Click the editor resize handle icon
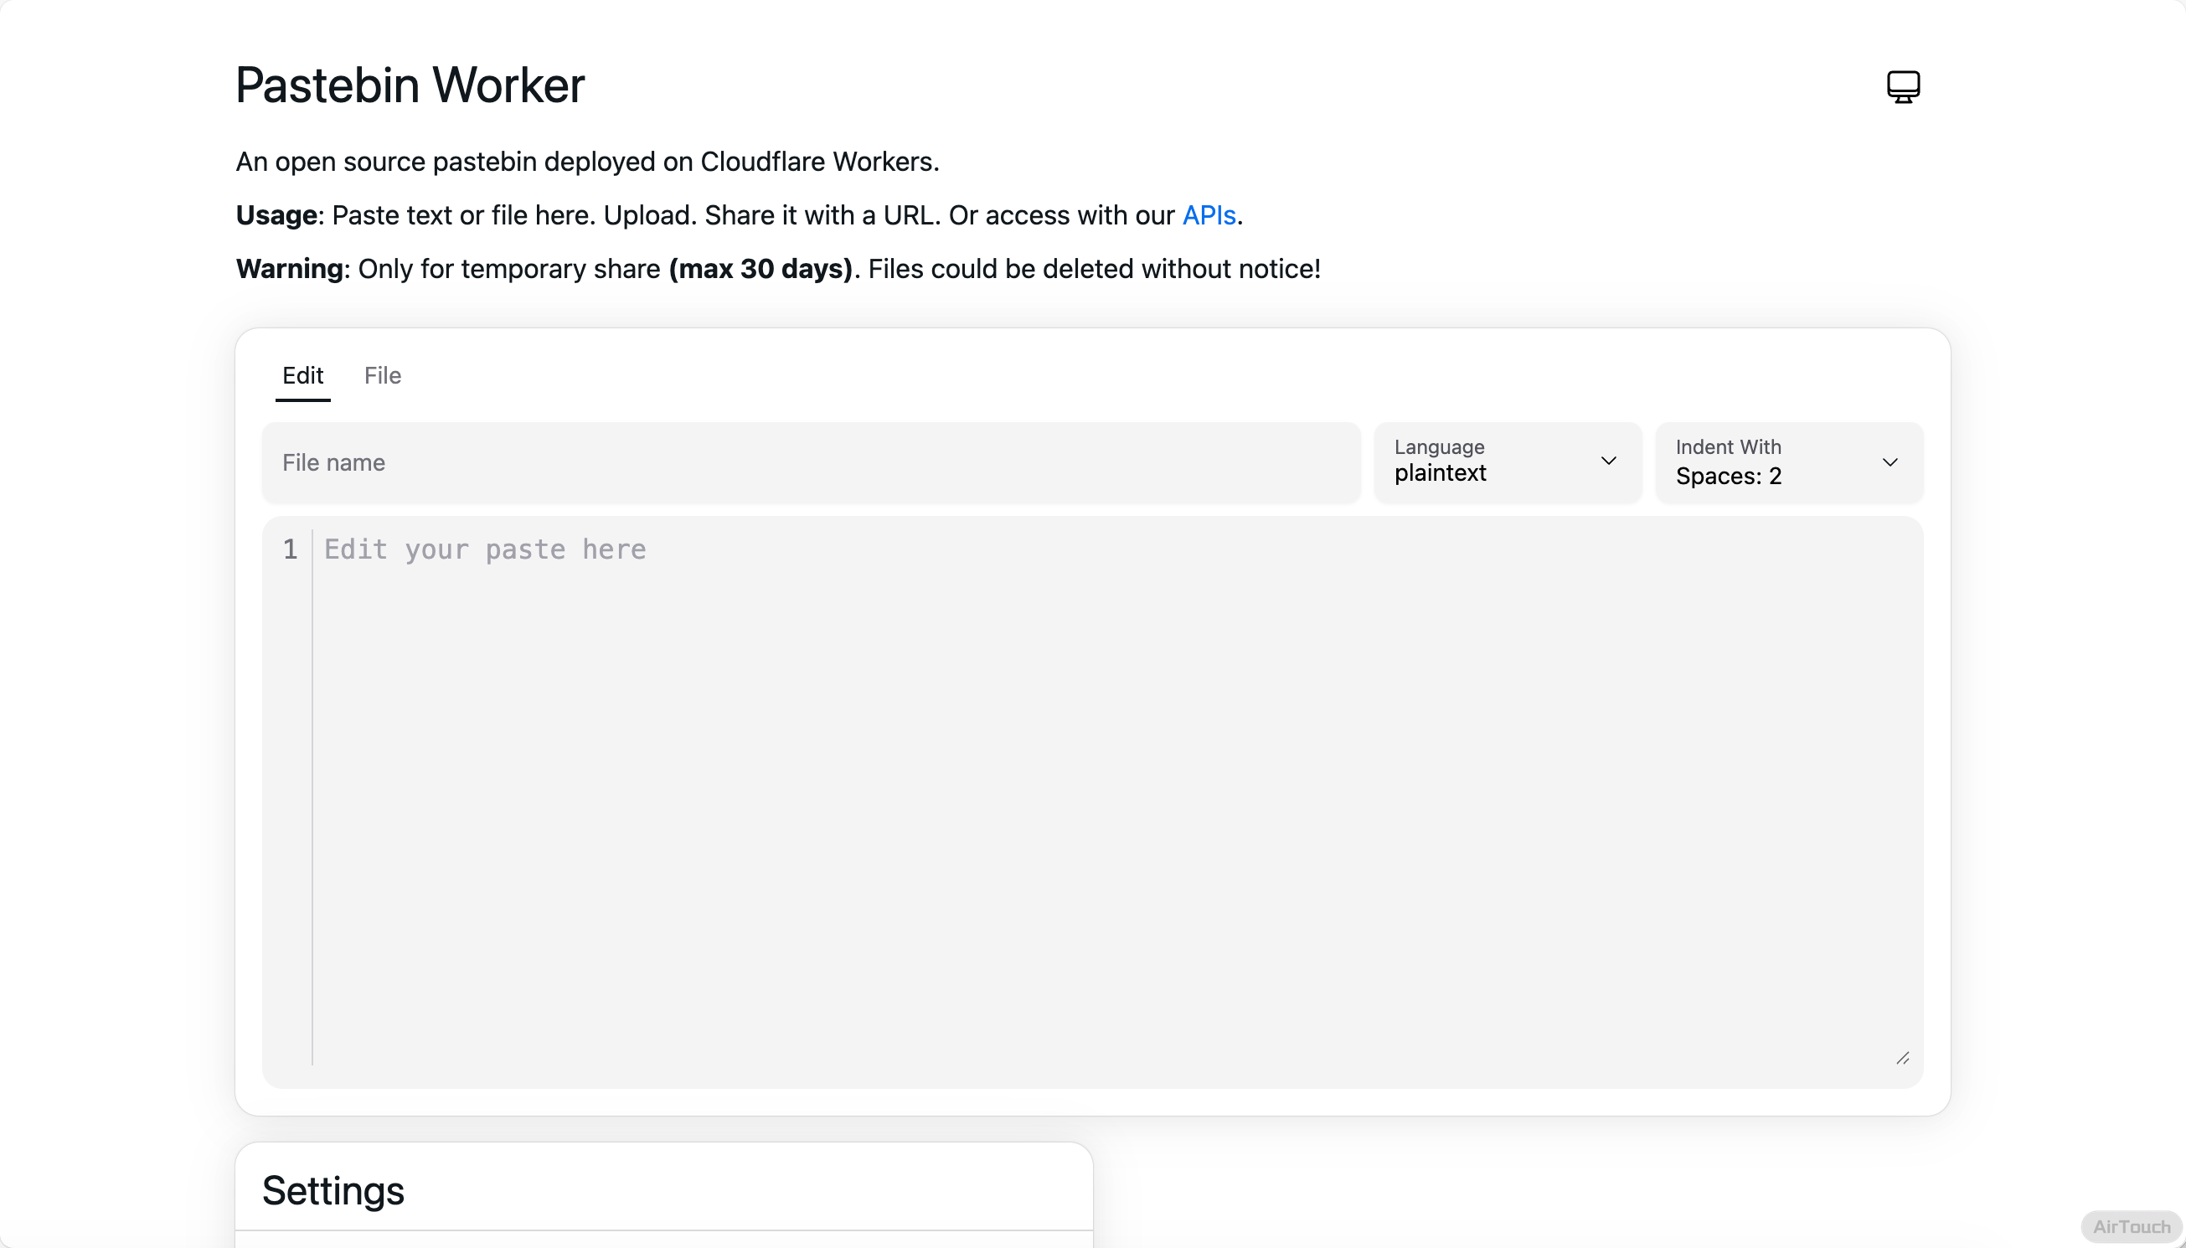 [x=1902, y=1058]
